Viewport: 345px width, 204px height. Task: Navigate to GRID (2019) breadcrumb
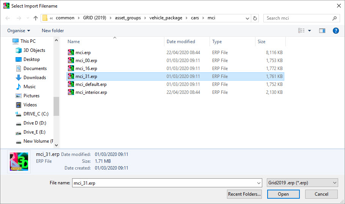click(95, 18)
